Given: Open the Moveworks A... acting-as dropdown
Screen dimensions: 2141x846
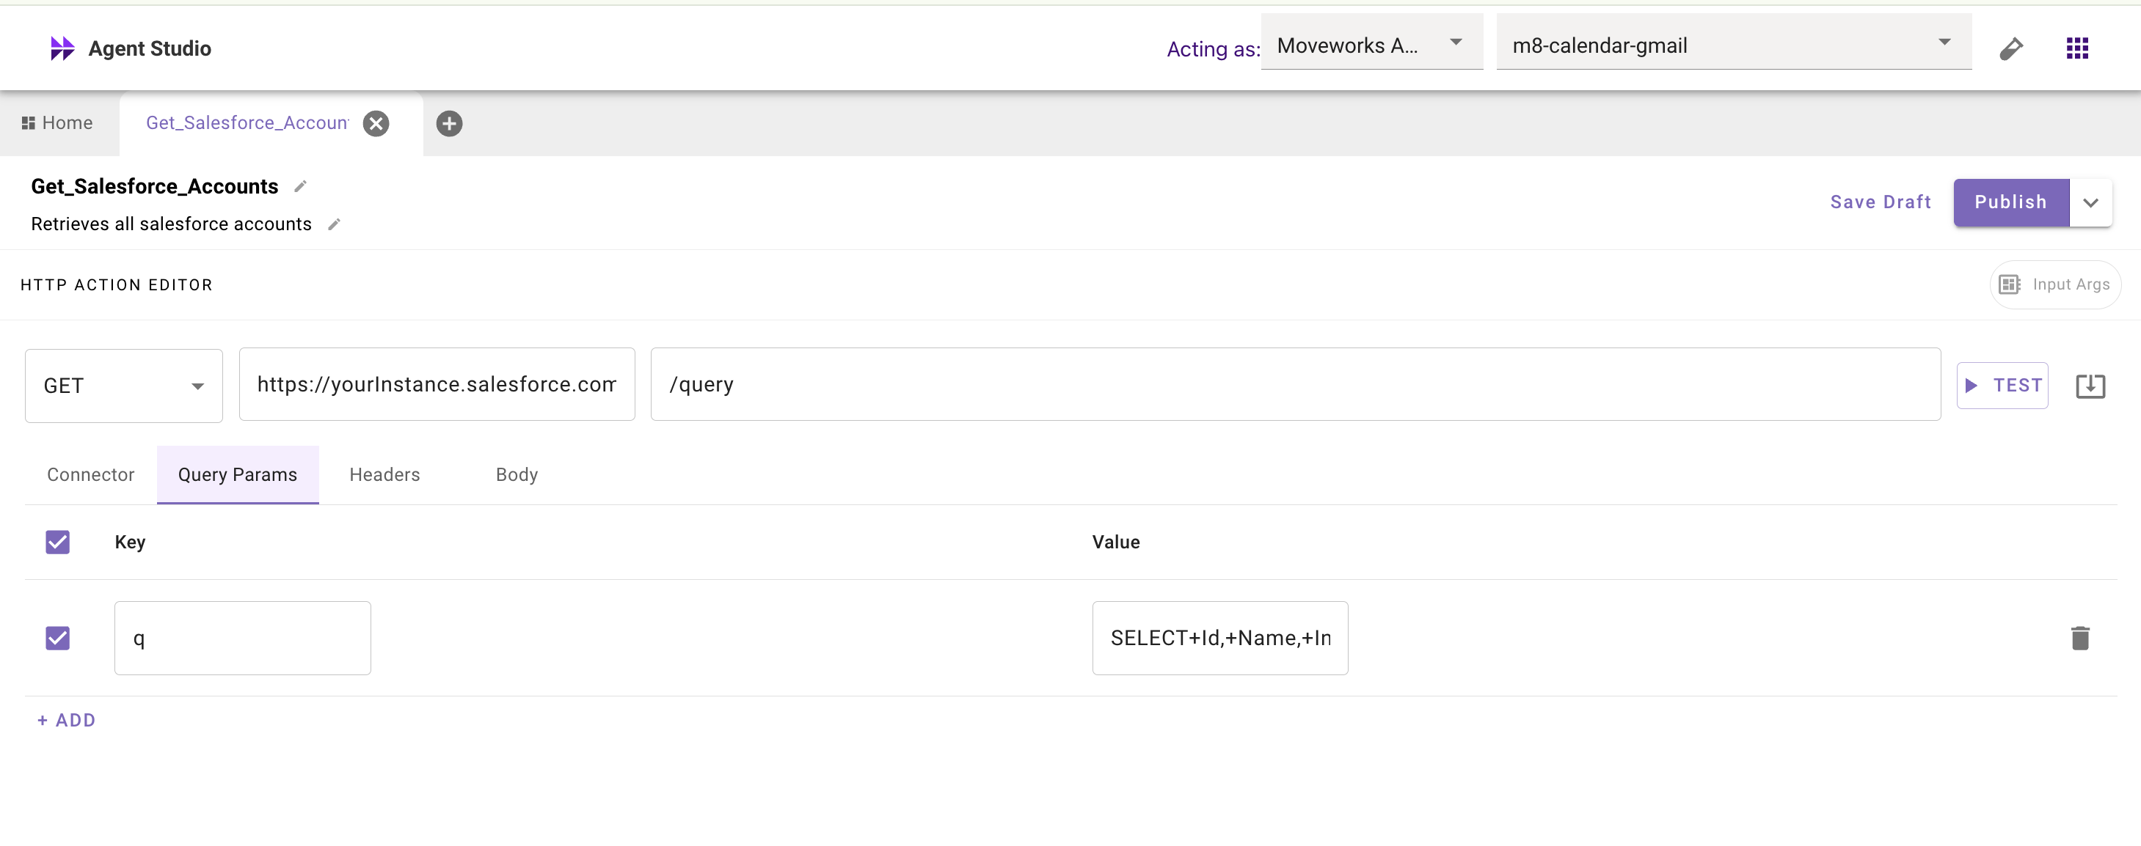Looking at the screenshot, I should pyautogui.click(x=1371, y=43).
